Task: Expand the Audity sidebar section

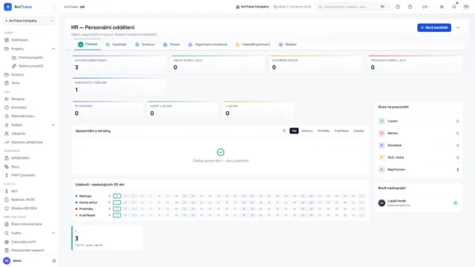Action: coord(53,233)
